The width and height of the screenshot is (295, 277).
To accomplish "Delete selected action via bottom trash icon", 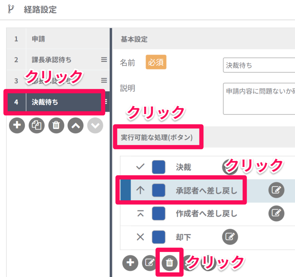I will [x=170, y=263].
